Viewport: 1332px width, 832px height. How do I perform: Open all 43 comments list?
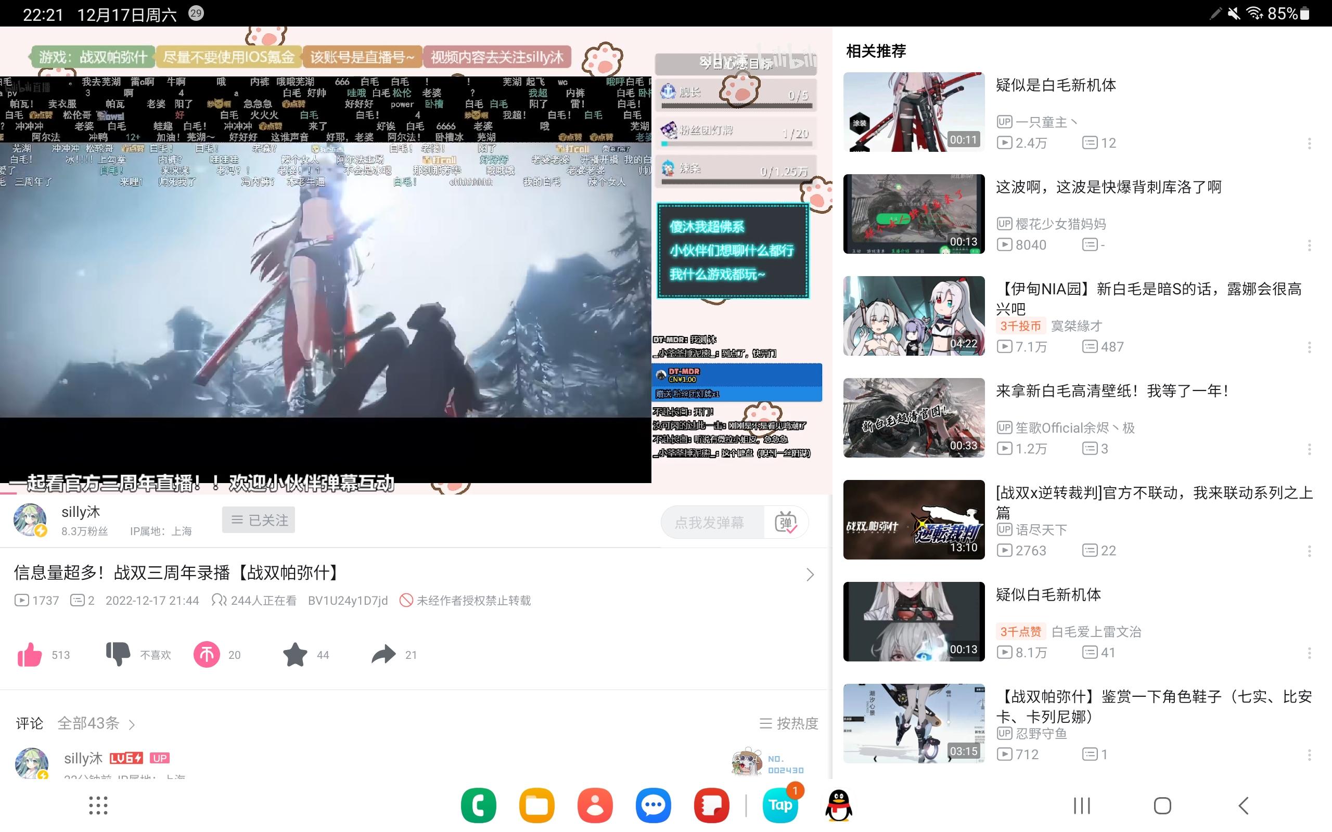96,723
